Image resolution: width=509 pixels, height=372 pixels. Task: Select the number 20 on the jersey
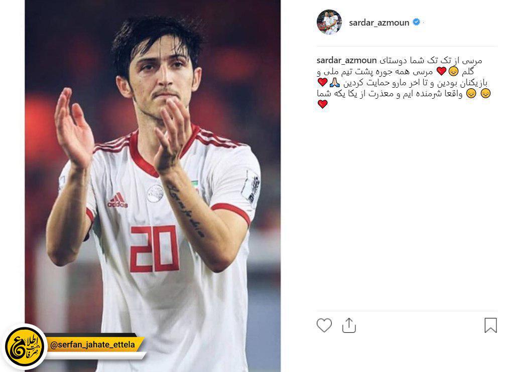154,249
